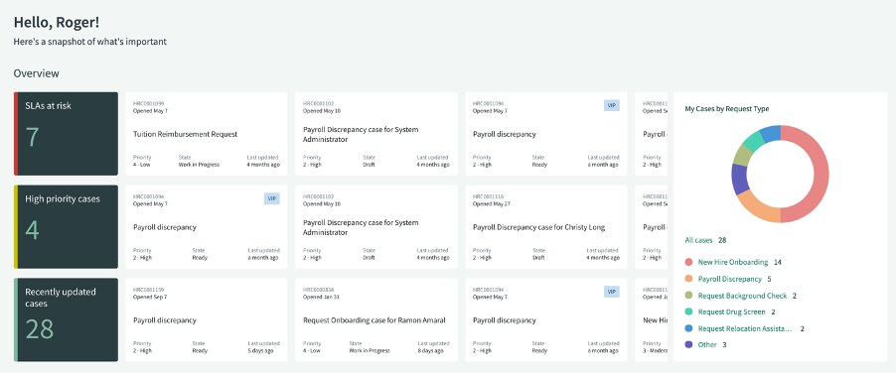Click the VIP badge in SLAs at risk row

(612, 105)
